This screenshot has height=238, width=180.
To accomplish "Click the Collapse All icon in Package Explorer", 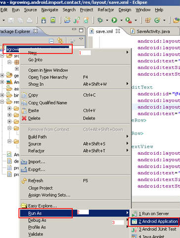I will click(x=51, y=41).
